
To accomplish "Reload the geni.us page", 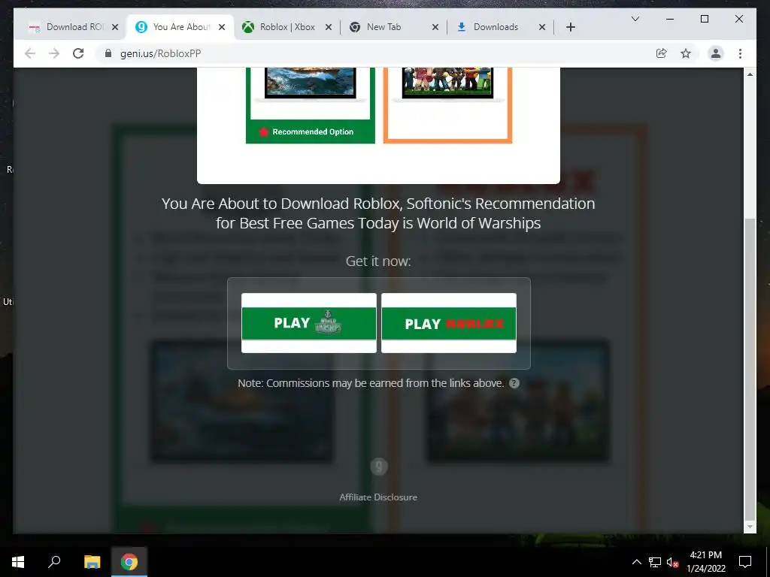I will coord(78,53).
